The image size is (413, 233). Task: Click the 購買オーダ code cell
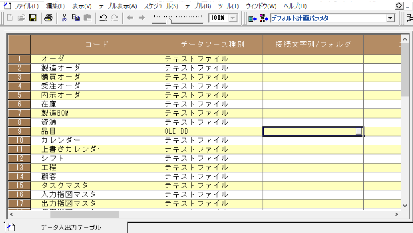click(x=96, y=77)
